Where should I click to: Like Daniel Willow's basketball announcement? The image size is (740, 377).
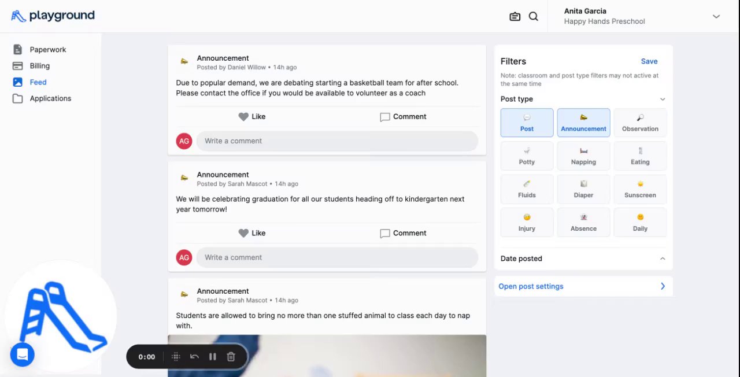(x=252, y=117)
